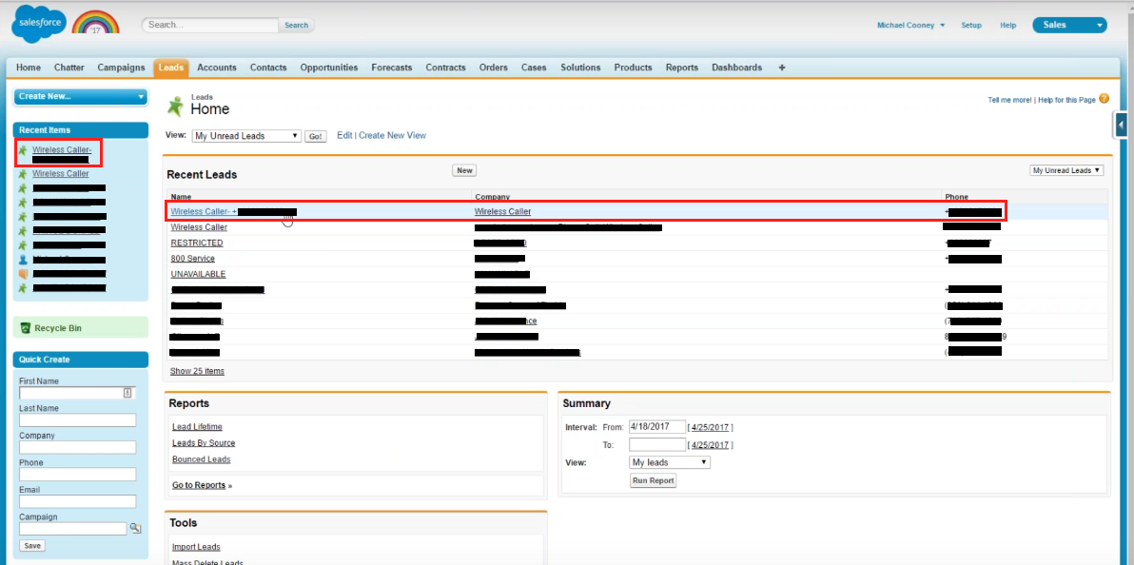Click the New lead button

pos(464,170)
